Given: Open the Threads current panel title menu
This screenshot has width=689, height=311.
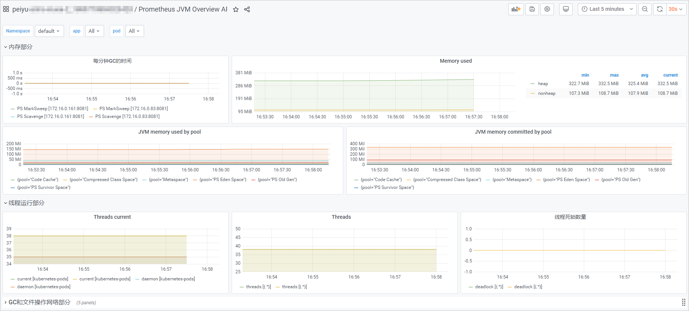Looking at the screenshot, I should pos(112,217).
